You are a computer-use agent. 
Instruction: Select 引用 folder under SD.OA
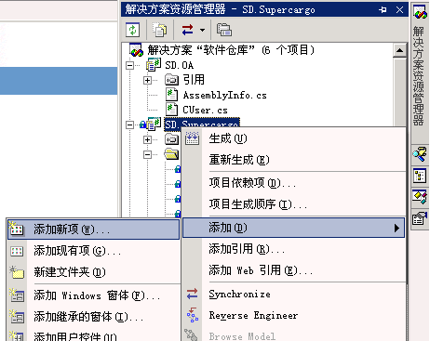tap(194, 80)
